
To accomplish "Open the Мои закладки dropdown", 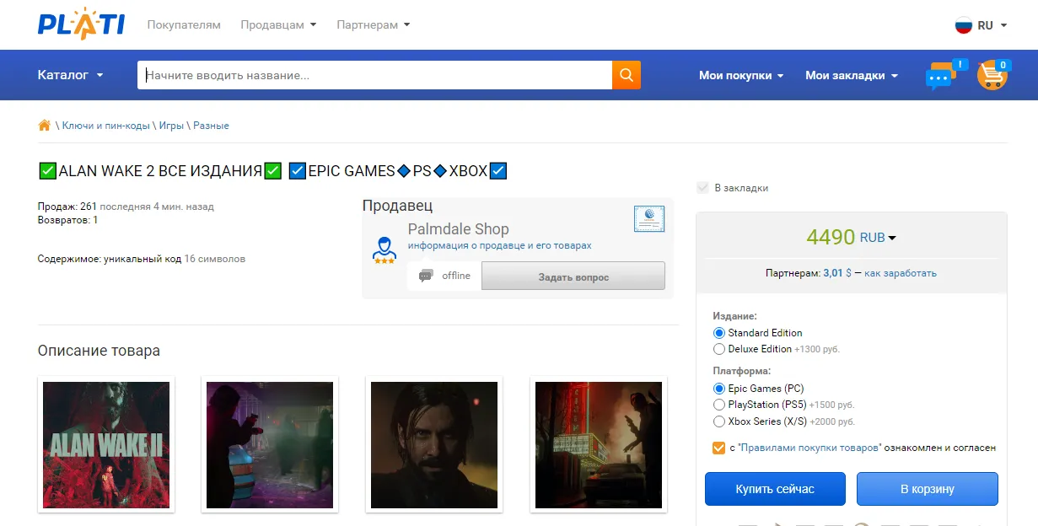I will coord(852,75).
